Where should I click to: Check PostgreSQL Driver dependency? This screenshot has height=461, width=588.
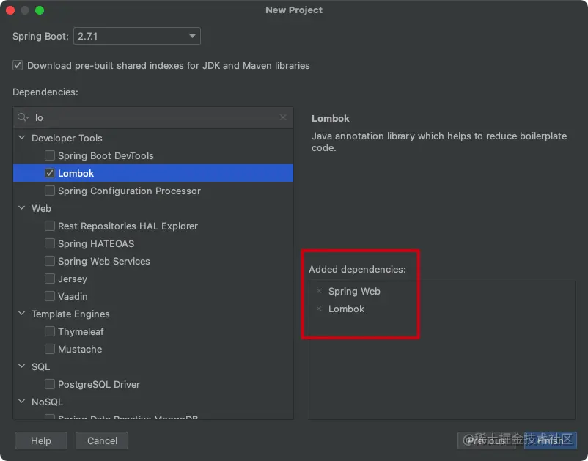tap(50, 384)
